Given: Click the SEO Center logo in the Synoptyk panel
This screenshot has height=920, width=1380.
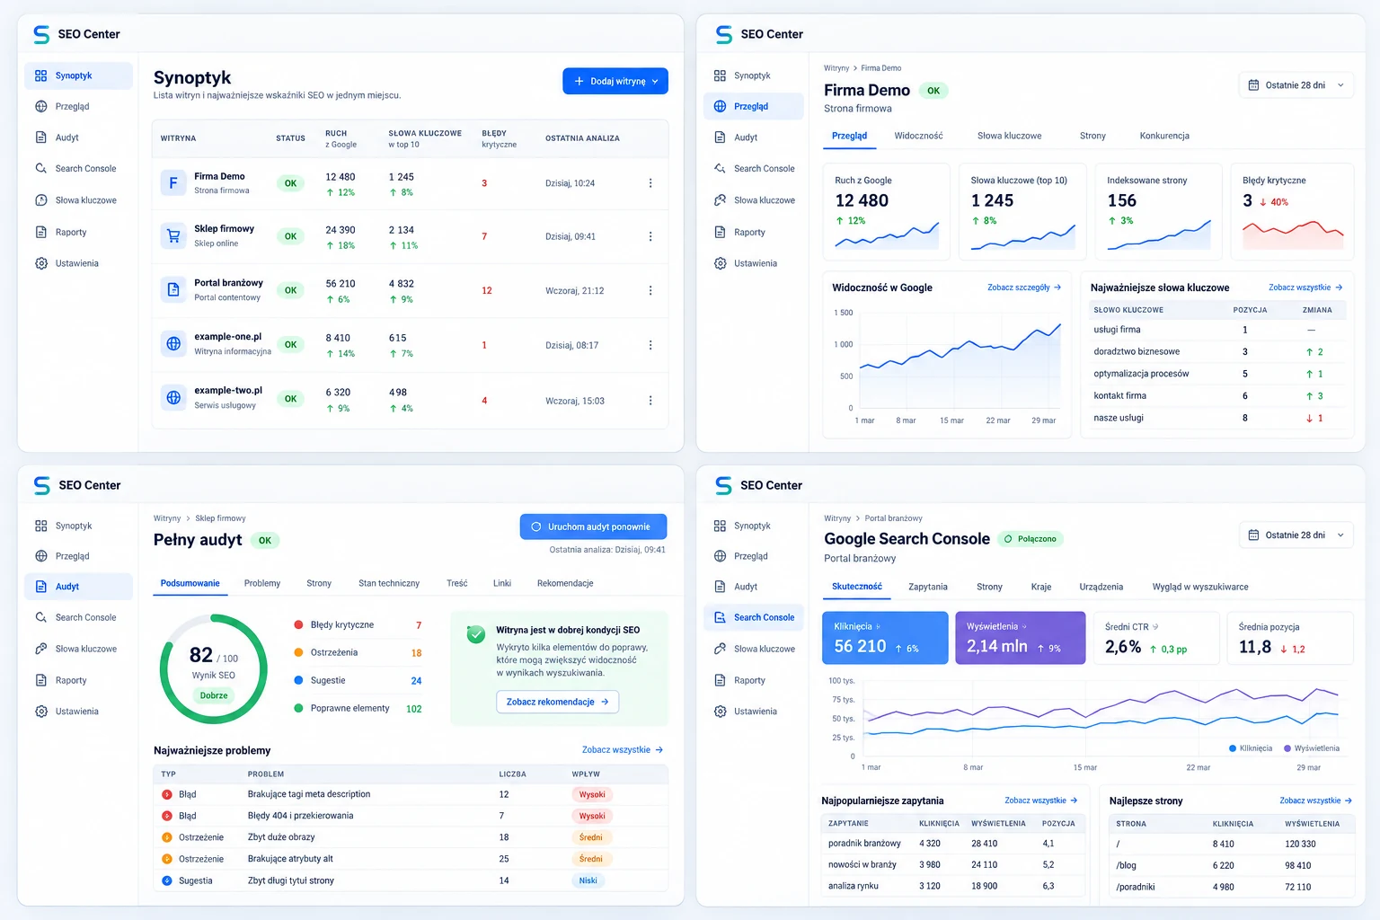Looking at the screenshot, I should coord(41,34).
